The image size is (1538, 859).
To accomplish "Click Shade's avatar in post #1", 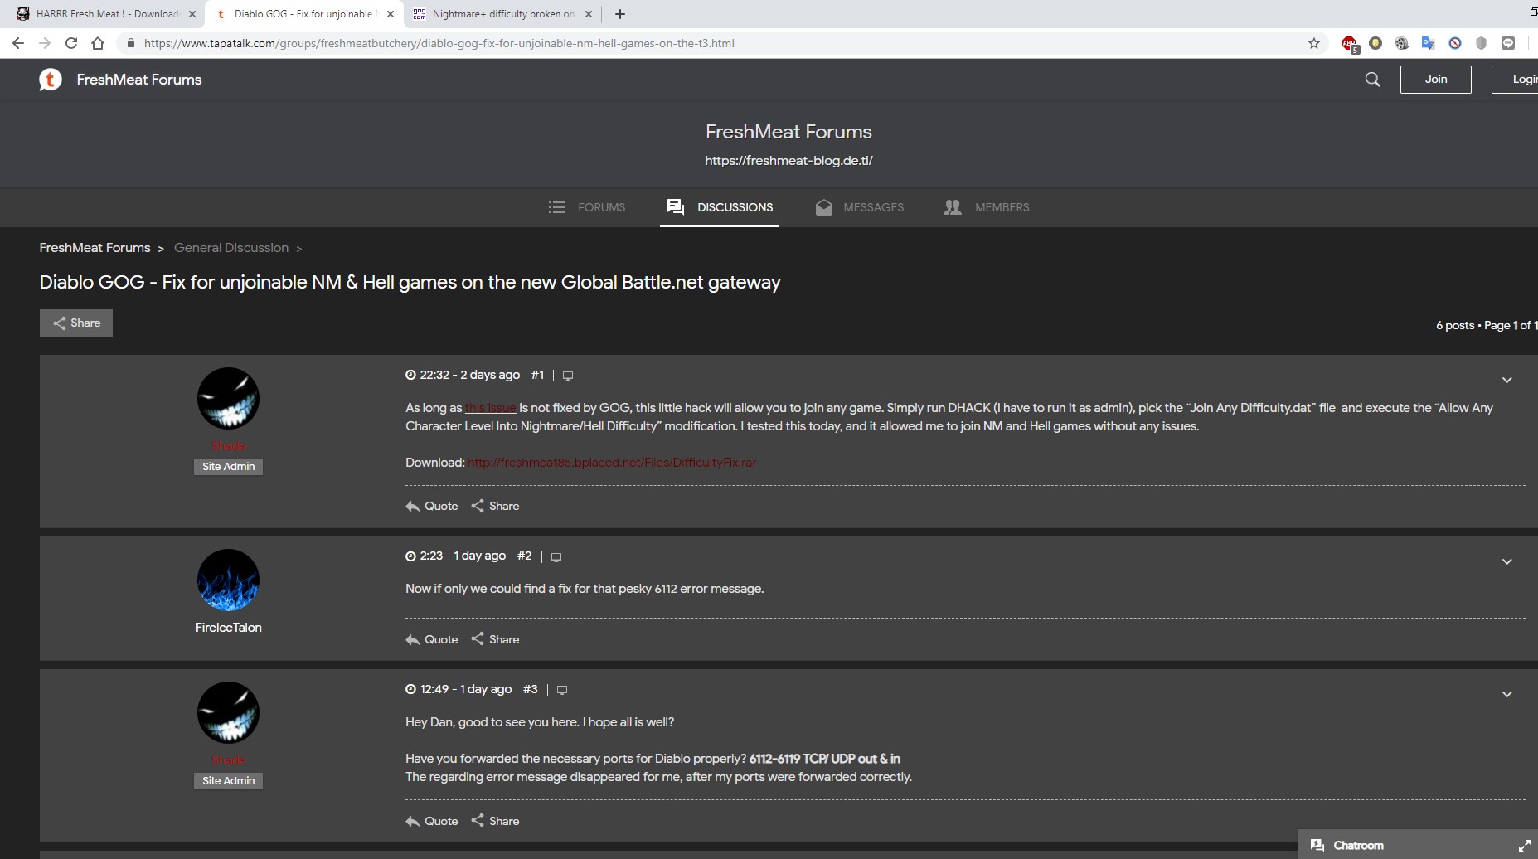I will click(228, 398).
